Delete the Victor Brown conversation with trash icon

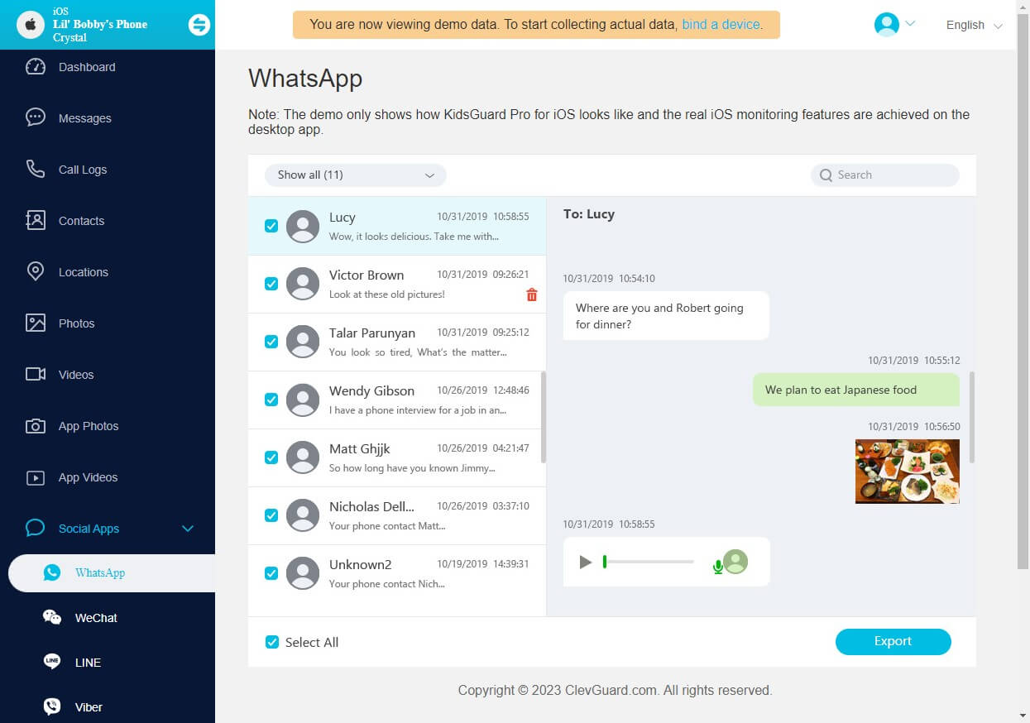532,294
